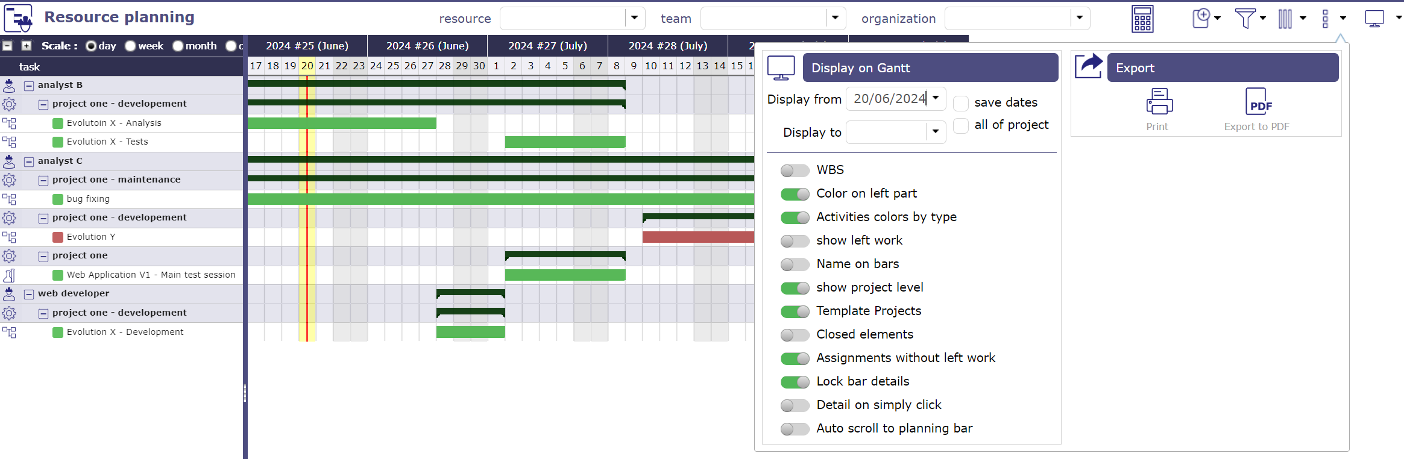Collapse the web developer group

pyautogui.click(x=29, y=294)
